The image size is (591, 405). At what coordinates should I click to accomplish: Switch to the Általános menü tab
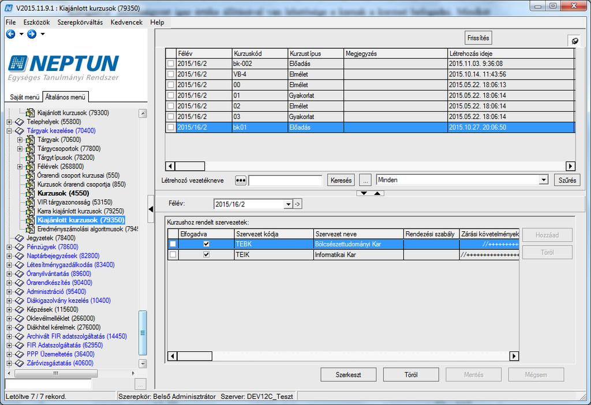(x=65, y=97)
